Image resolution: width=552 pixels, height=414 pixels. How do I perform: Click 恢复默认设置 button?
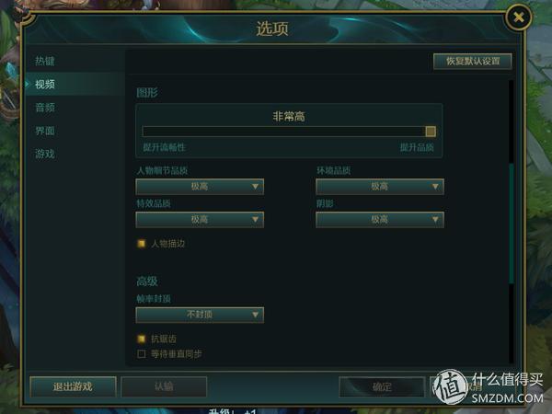pyautogui.click(x=473, y=62)
